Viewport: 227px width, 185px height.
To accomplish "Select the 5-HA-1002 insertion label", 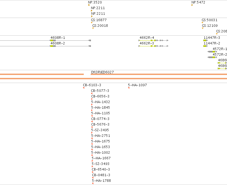I will click(x=101, y=152).
